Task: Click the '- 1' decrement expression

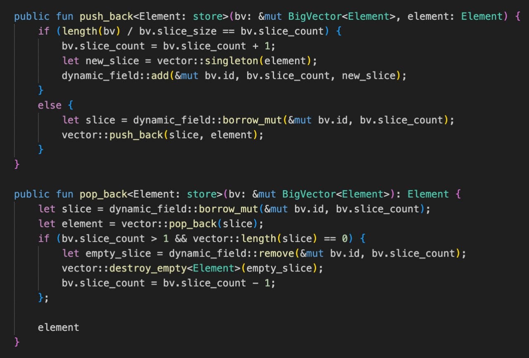Action: pos(260,283)
